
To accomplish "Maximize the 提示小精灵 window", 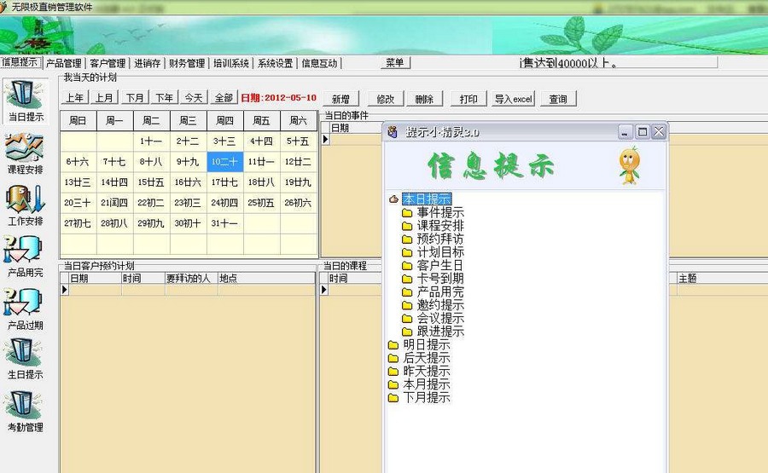I will coord(642,131).
